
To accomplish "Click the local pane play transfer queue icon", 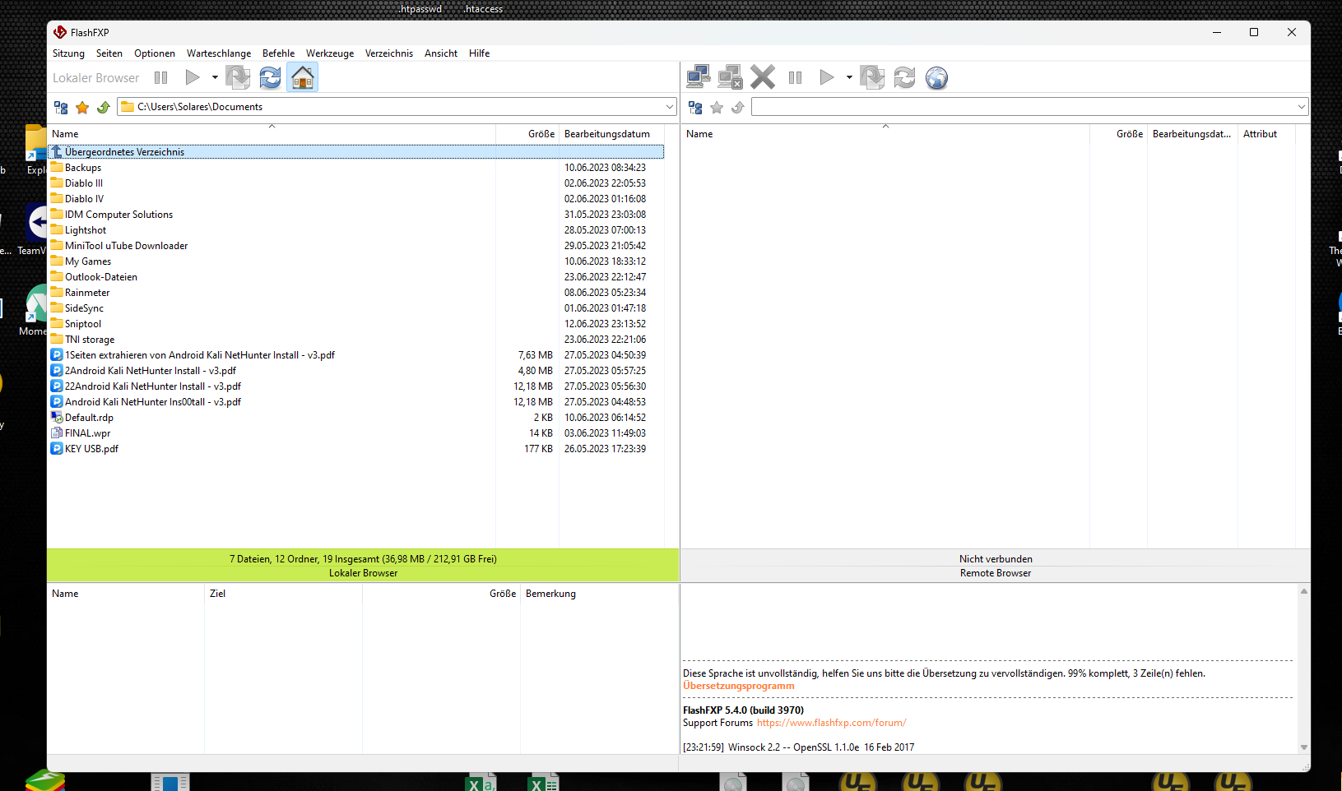I will [193, 78].
